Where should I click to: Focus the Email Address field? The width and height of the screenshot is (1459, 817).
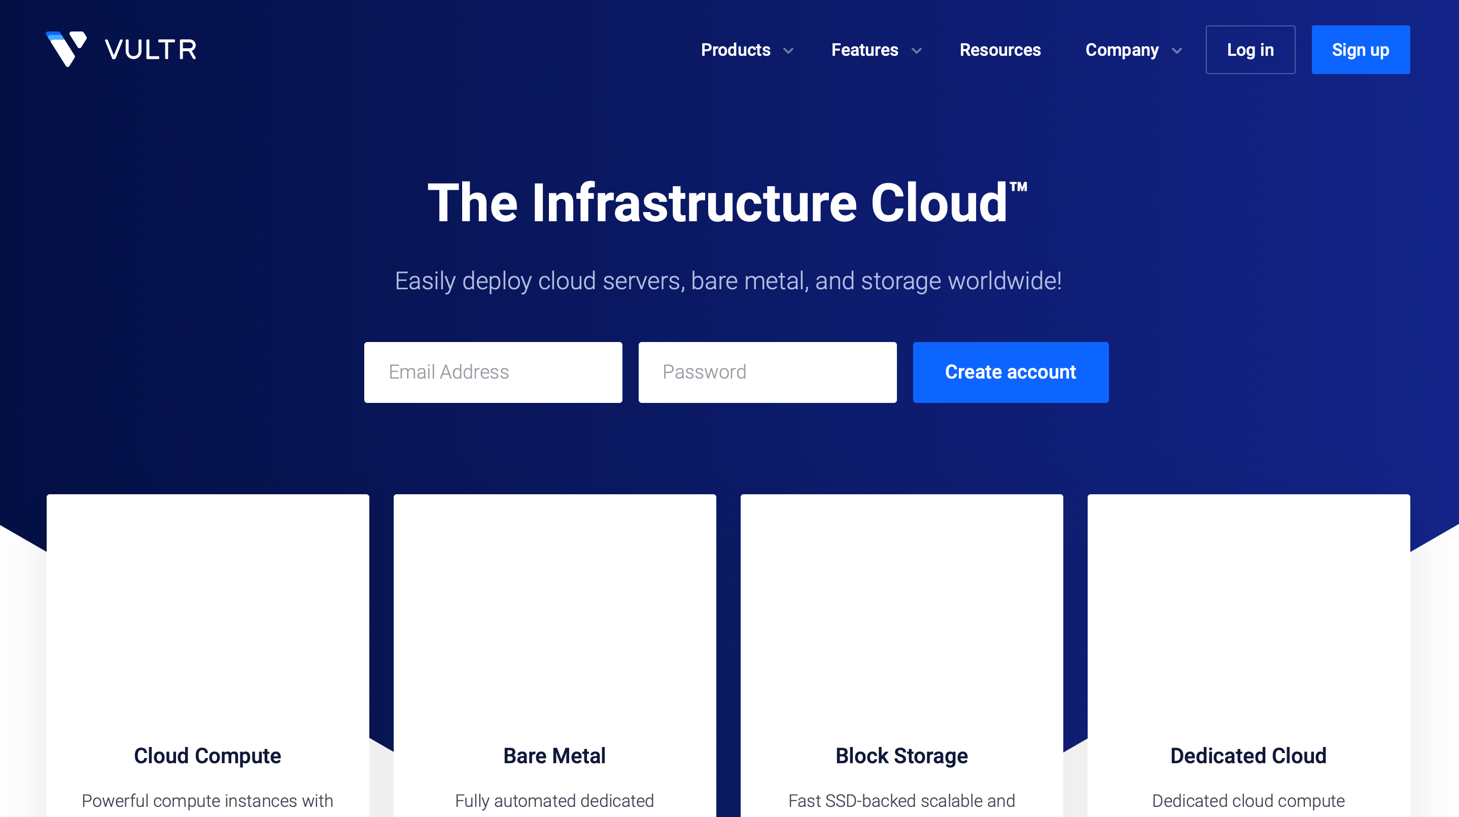(x=493, y=372)
